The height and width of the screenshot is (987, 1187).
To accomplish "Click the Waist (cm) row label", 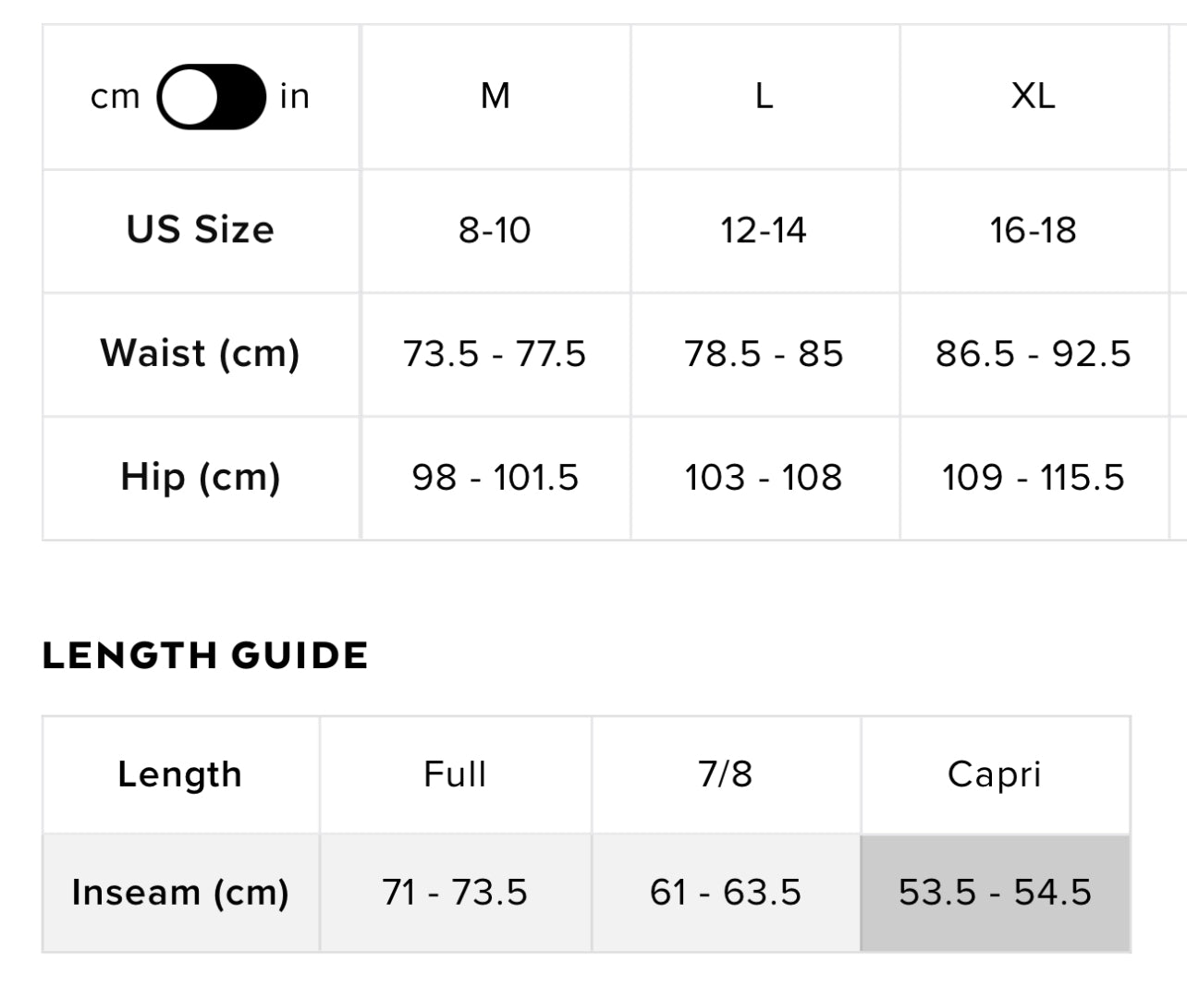I will point(201,354).
